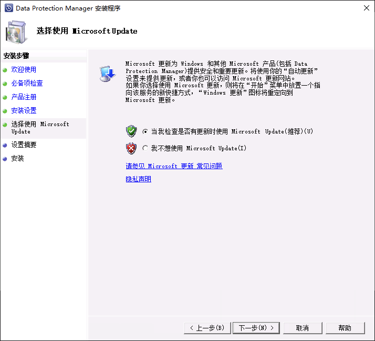This screenshot has width=375, height=341.
Task: Click green bullet beside 产品注册 step
Action: [x=5, y=97]
